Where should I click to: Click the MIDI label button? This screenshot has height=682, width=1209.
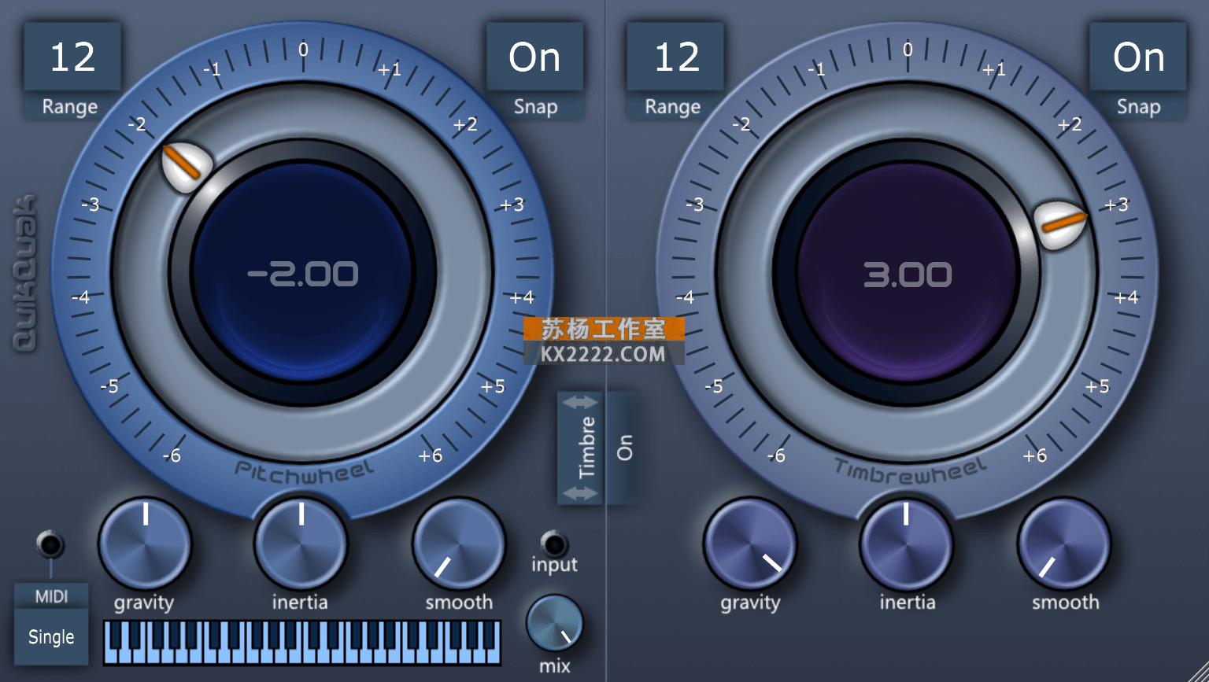coord(51,597)
